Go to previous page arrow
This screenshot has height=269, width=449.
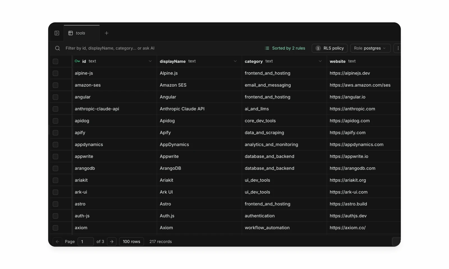[57, 242]
